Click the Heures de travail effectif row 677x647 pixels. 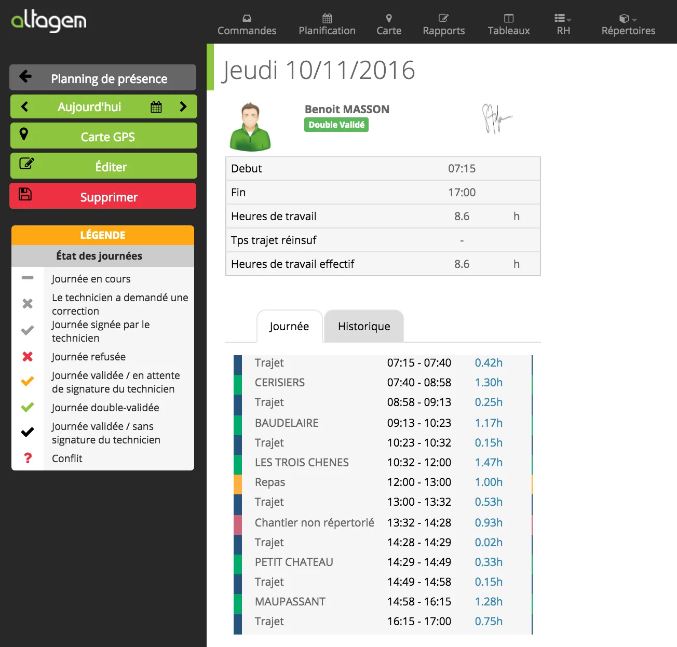click(383, 264)
